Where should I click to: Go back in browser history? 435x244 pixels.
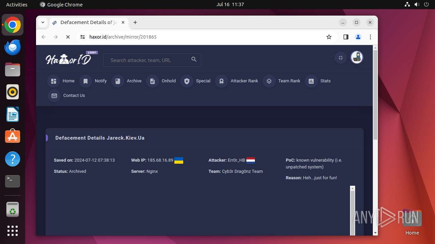pyautogui.click(x=43, y=37)
